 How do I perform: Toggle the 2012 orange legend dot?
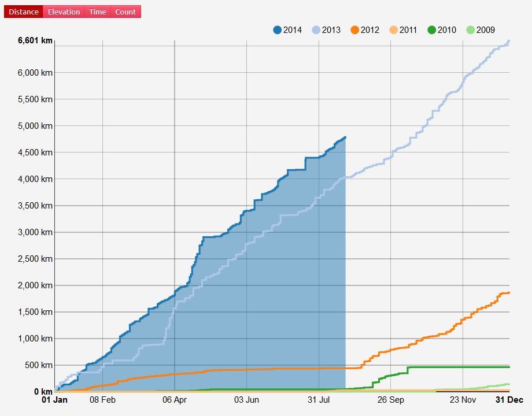tap(354, 30)
